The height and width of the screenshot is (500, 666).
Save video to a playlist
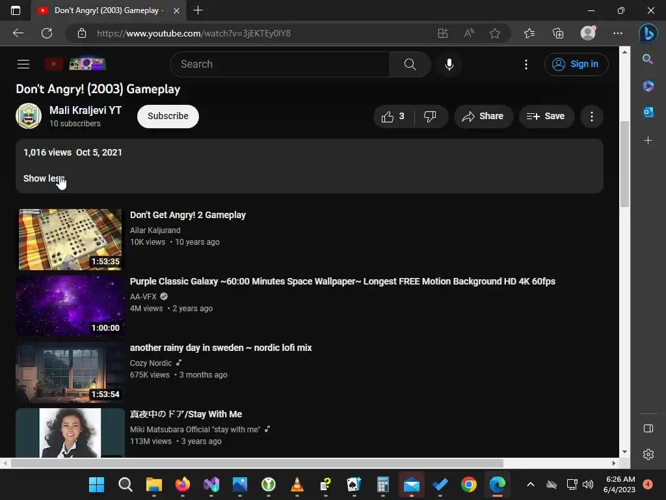coord(546,117)
